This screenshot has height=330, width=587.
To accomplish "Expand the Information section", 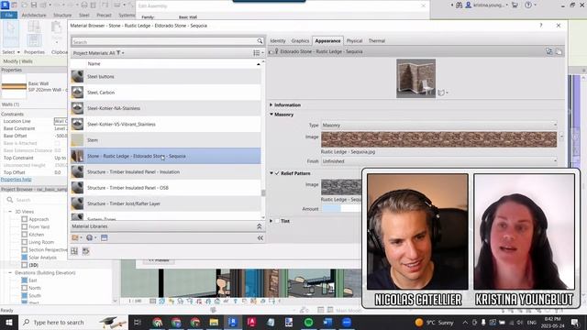I will (x=271, y=105).
